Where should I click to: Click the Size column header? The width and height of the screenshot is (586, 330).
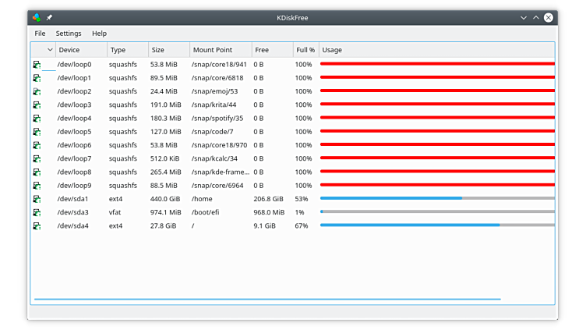(168, 50)
